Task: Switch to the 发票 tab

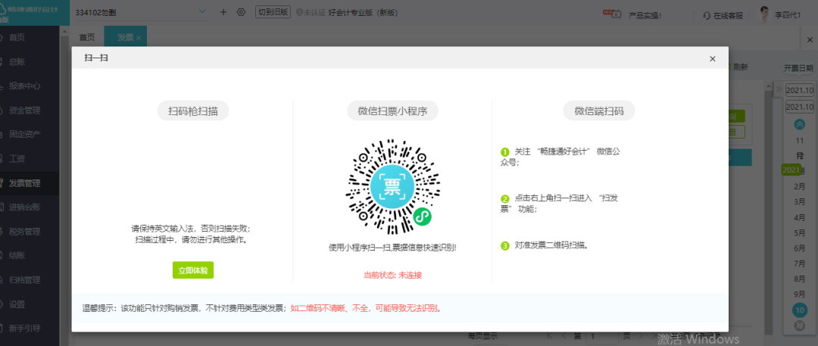Action: (125, 37)
